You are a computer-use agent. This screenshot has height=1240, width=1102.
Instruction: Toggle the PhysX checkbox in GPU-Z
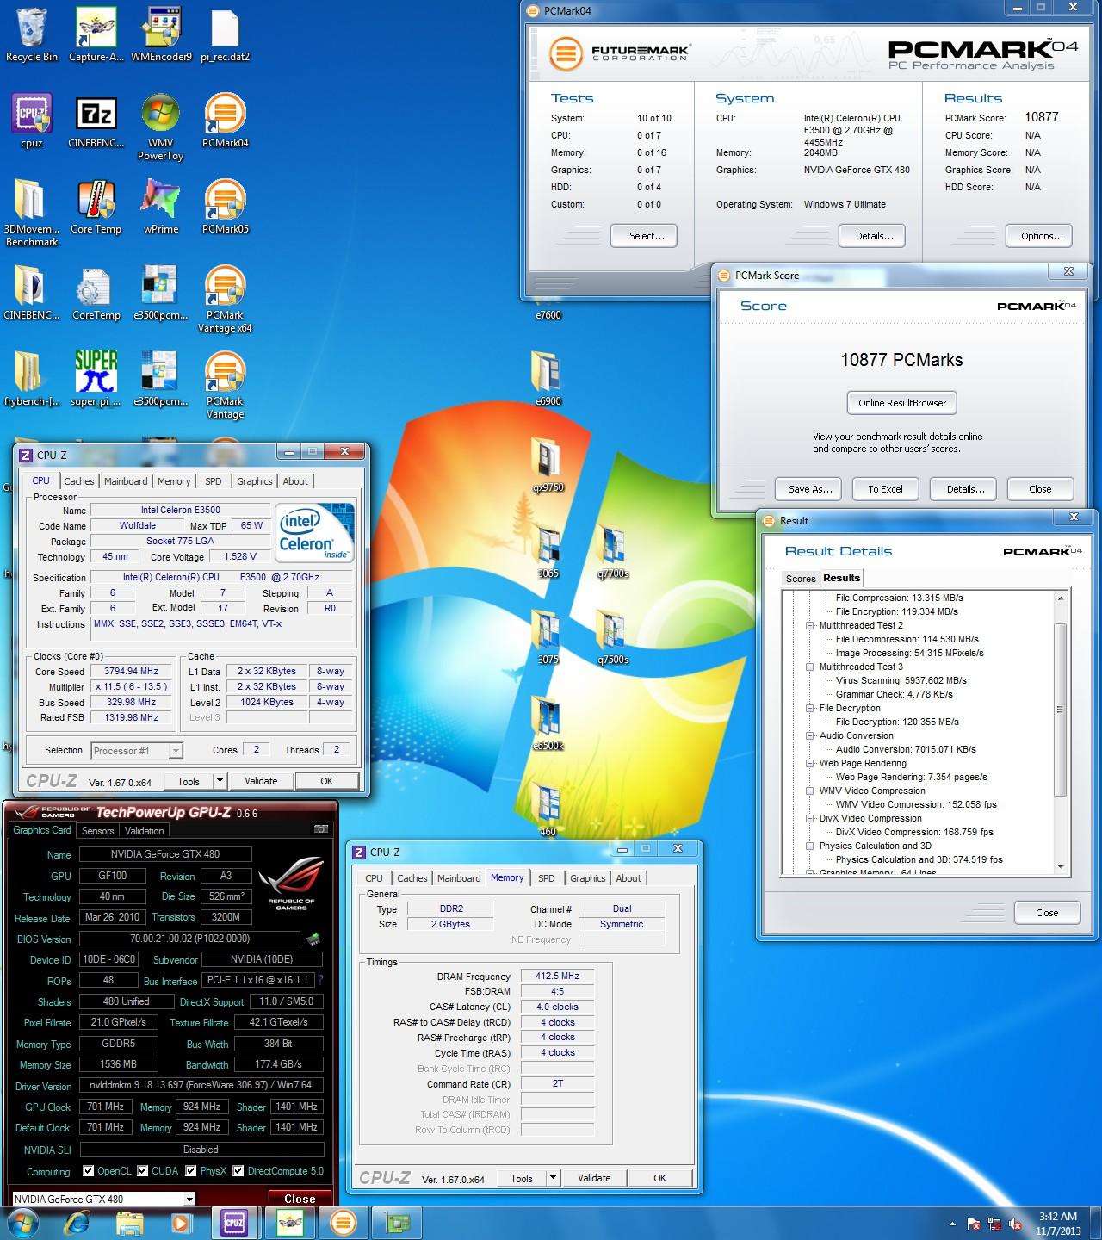point(190,1171)
